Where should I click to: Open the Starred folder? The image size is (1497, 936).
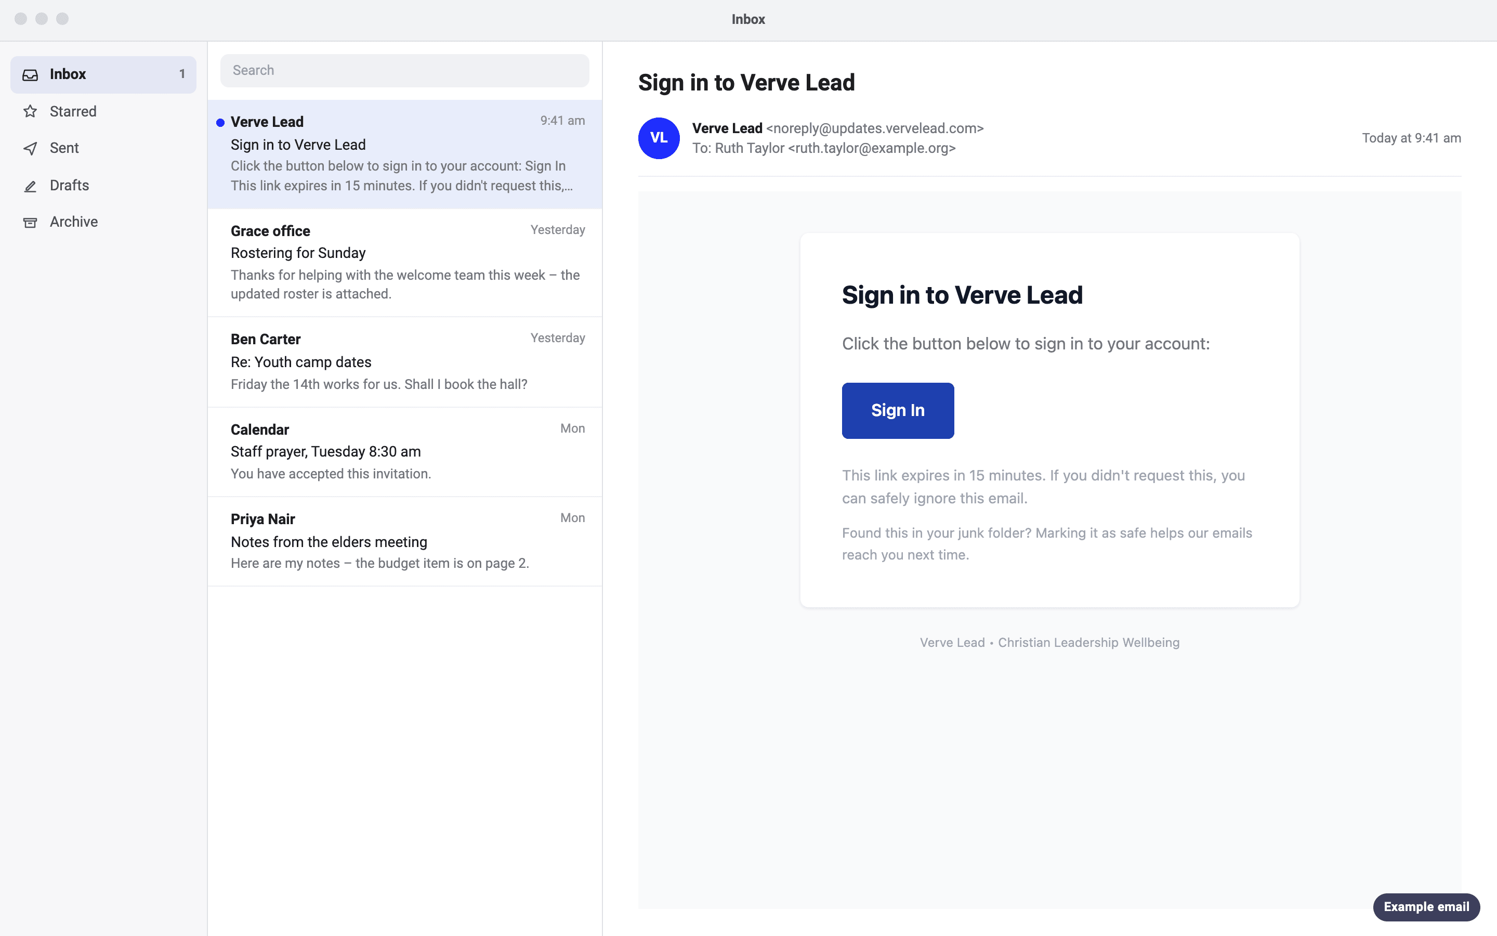click(x=103, y=111)
